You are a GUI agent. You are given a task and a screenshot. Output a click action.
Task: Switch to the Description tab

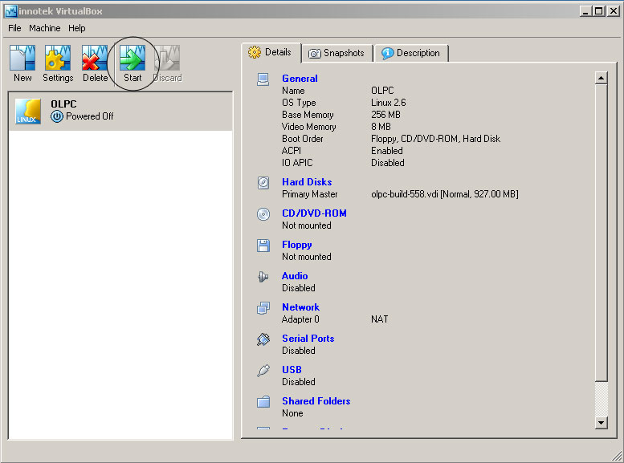411,53
